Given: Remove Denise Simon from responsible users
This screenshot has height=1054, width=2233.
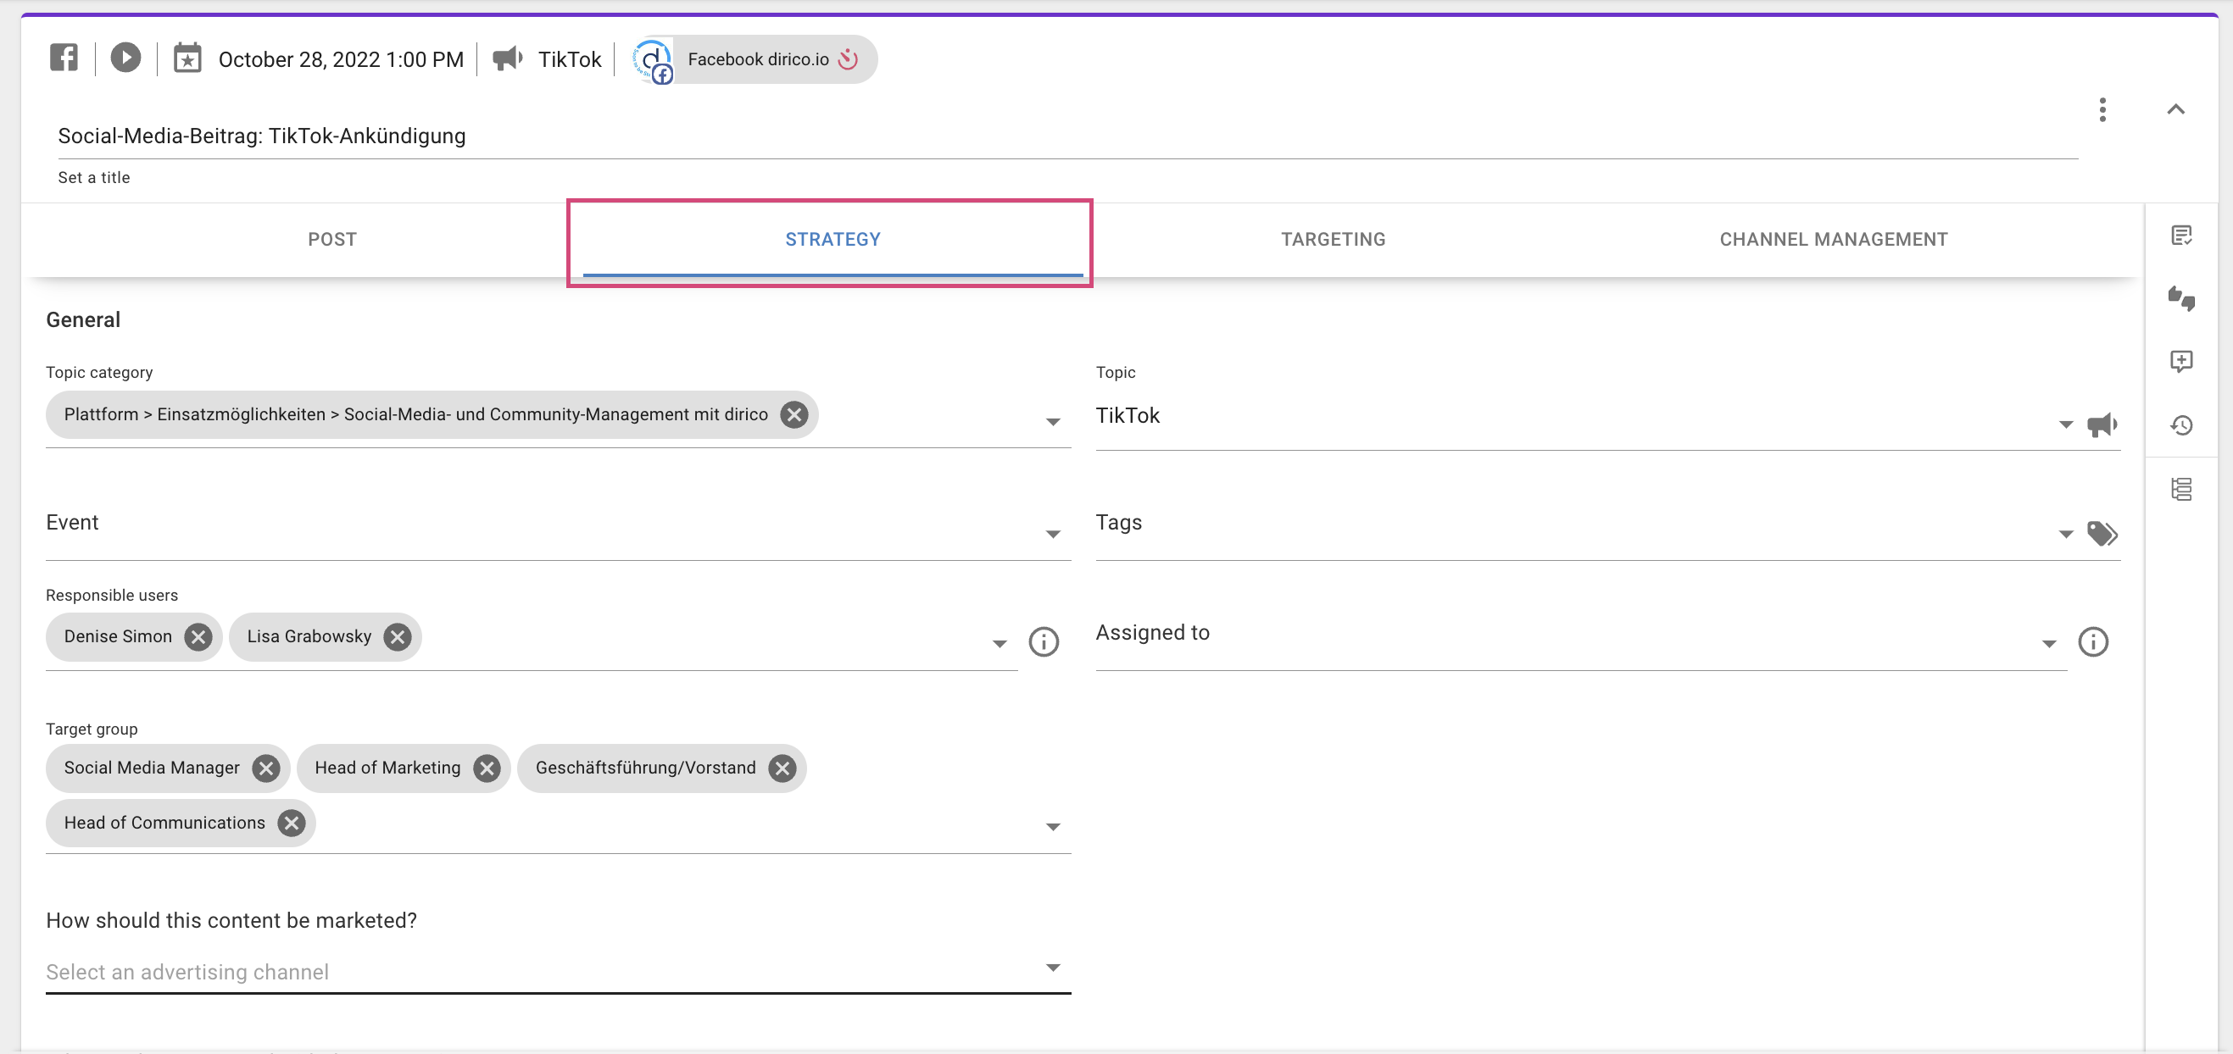Looking at the screenshot, I should click(198, 636).
